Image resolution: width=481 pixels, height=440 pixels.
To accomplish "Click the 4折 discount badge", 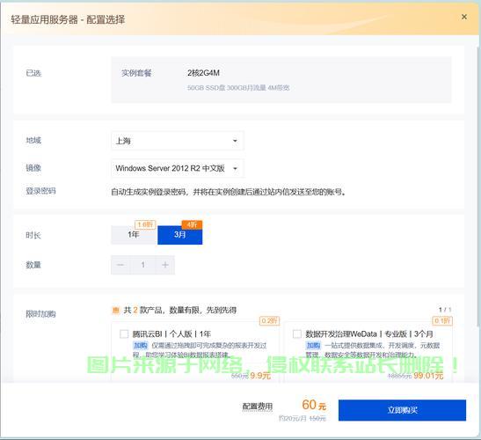I will [x=192, y=224].
